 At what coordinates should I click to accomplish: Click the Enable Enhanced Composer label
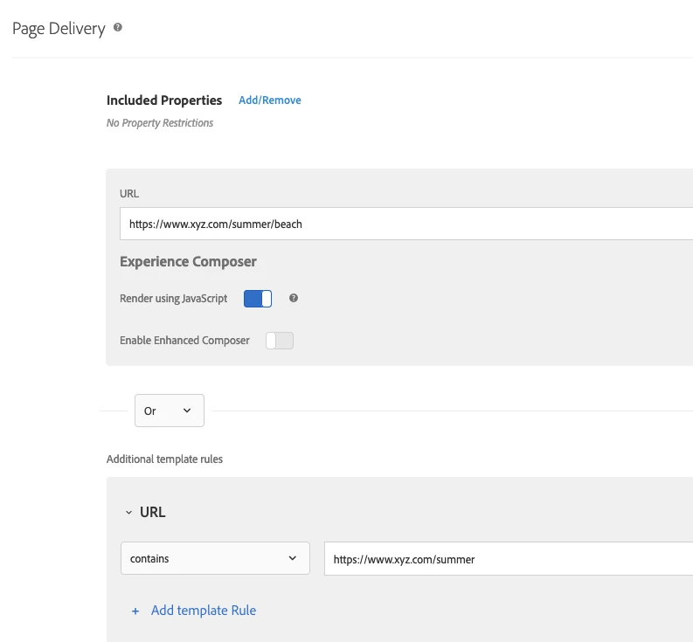point(184,341)
